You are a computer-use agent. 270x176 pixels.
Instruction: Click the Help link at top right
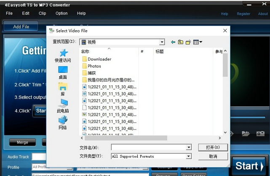click(225, 14)
